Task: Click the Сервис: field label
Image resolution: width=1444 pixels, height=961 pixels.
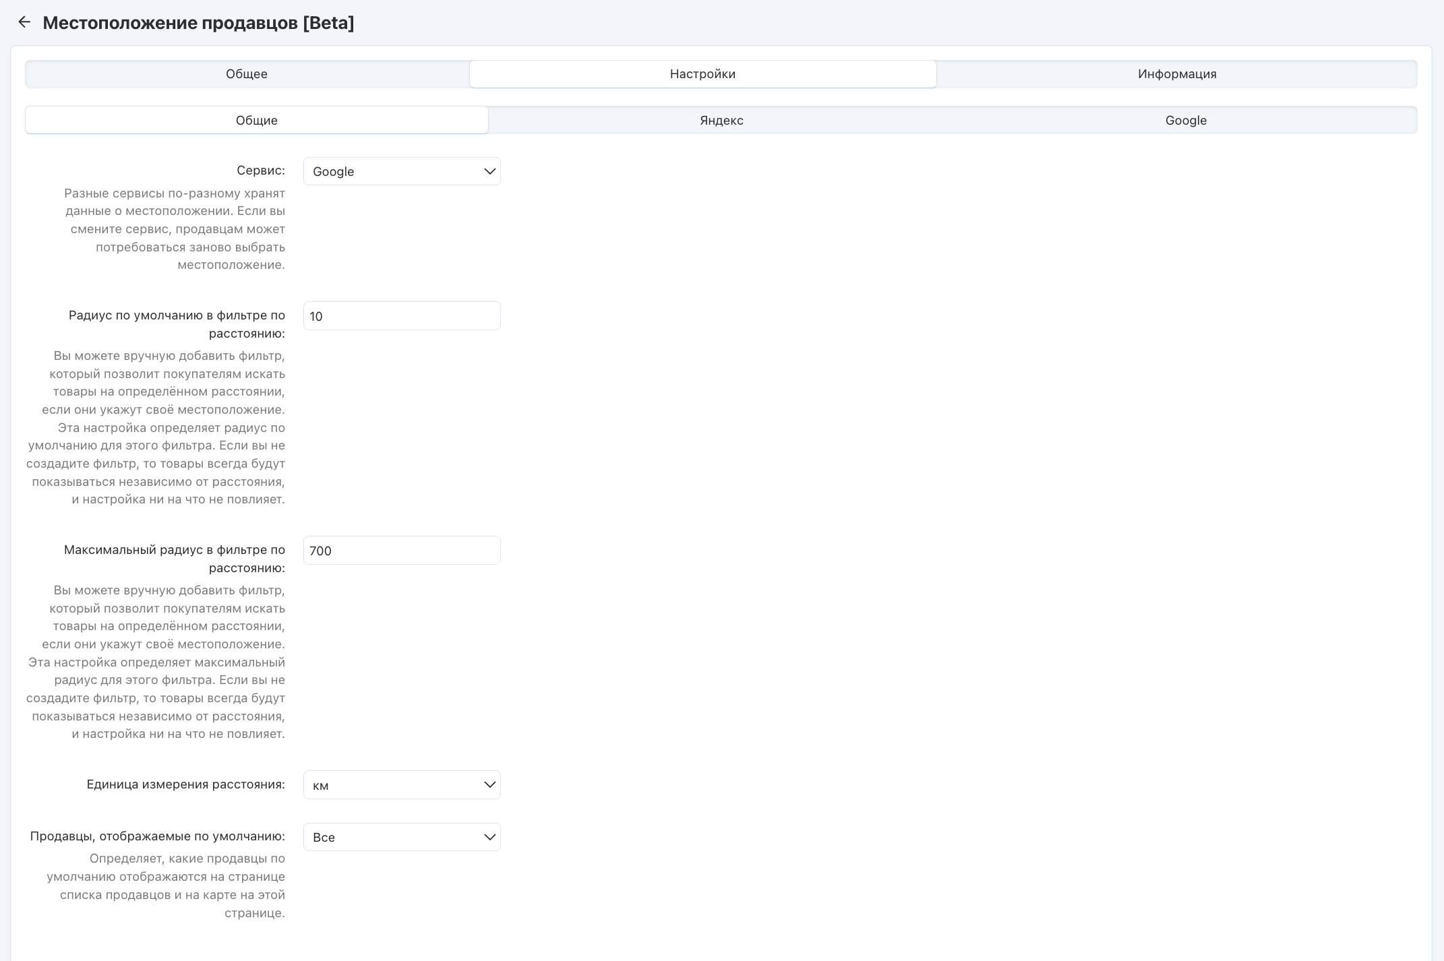Action: [260, 170]
